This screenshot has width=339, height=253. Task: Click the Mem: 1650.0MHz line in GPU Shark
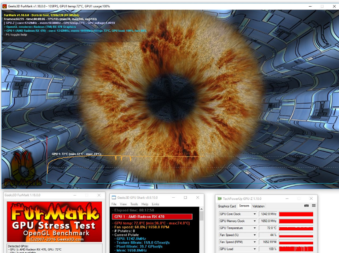[x=131, y=250]
